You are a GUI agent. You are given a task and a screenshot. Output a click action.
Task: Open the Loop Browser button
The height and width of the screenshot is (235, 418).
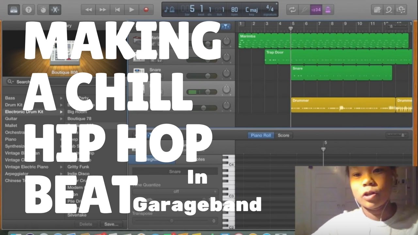tap(389, 9)
